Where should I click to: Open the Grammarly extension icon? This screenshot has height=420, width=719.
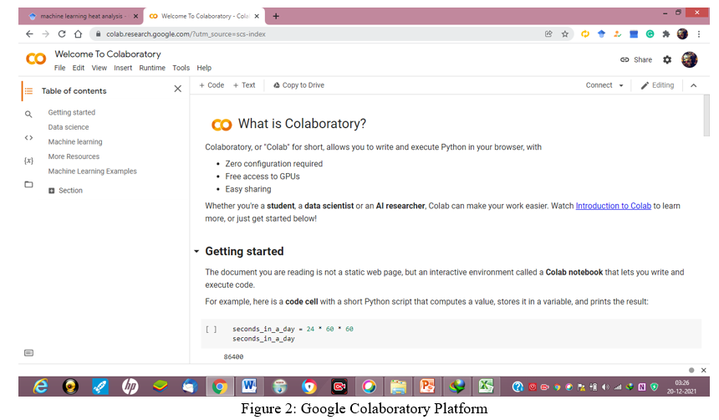[x=650, y=34]
